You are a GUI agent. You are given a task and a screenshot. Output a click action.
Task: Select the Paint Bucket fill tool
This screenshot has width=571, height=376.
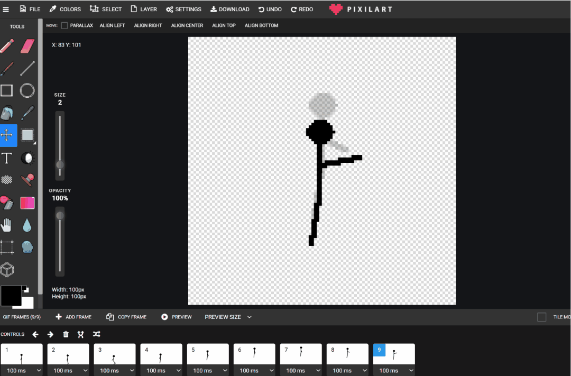point(7,113)
